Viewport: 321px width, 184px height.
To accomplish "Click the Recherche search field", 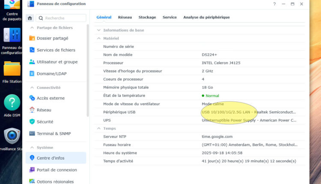I will pyautogui.click(x=61, y=18).
